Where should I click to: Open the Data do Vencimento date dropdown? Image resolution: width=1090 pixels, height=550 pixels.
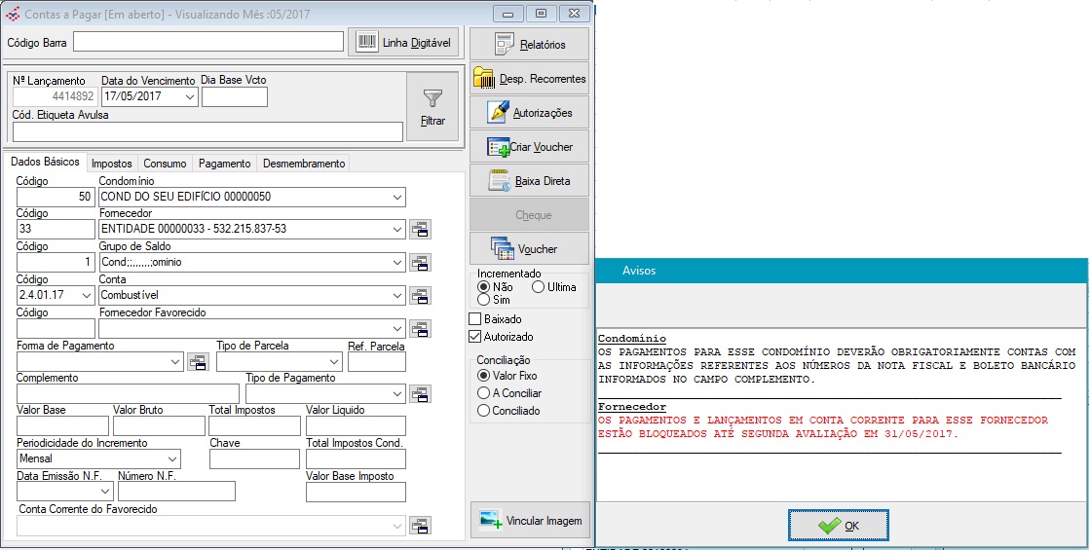coord(190,97)
